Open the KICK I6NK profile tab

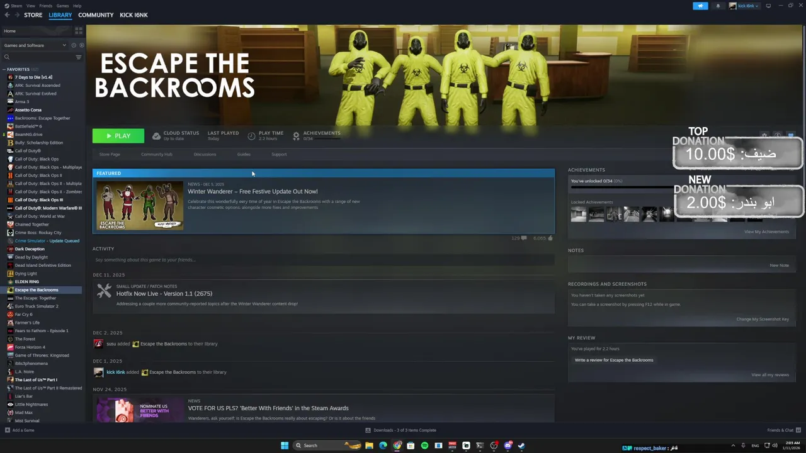(133, 15)
